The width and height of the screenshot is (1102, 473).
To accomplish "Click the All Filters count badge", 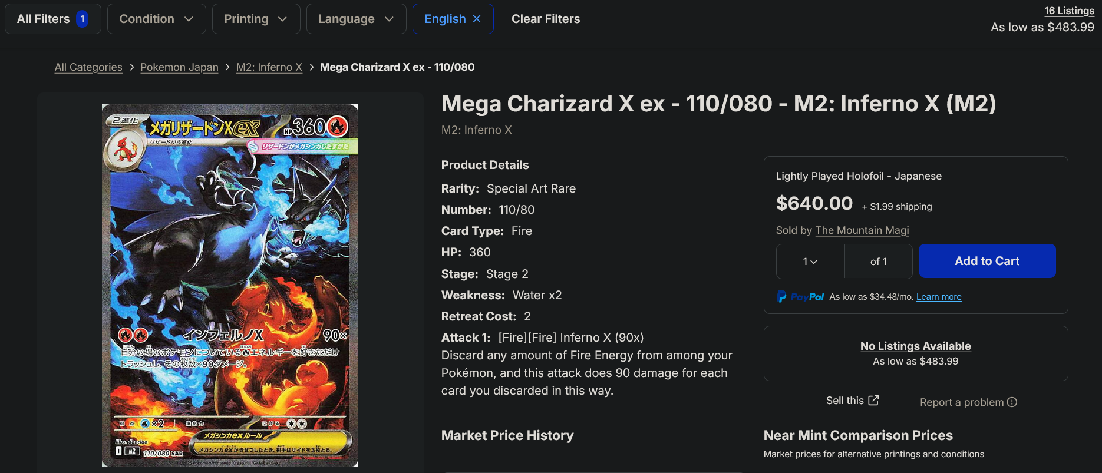I will (83, 19).
